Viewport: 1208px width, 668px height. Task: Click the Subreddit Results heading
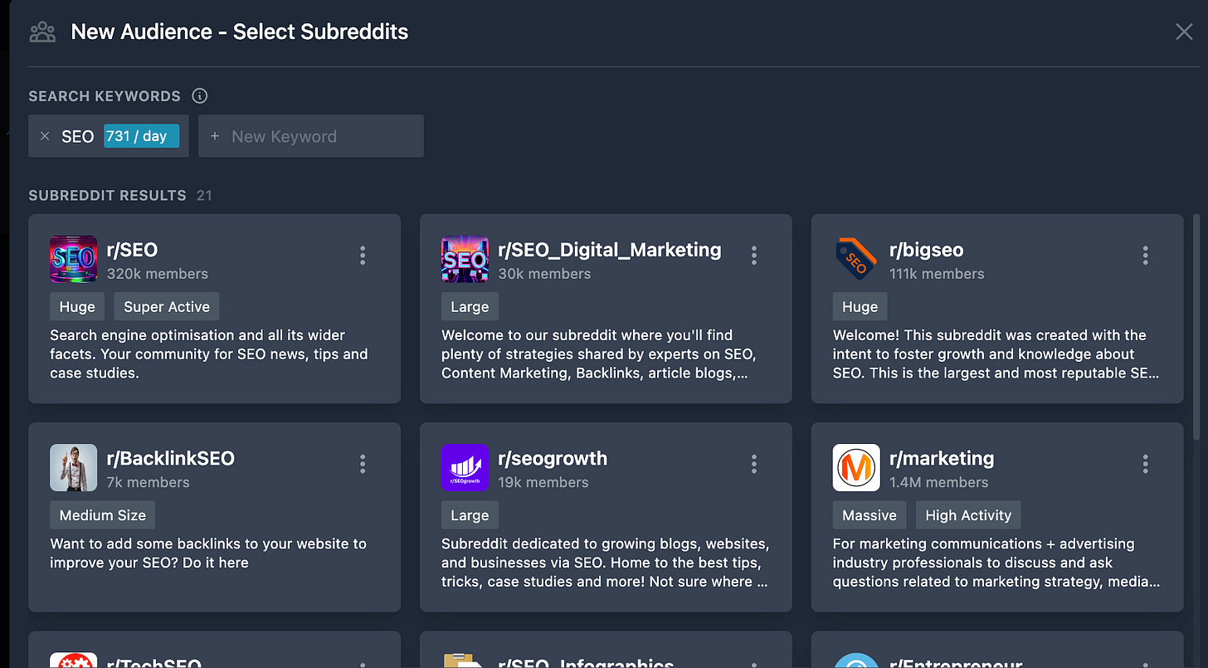click(x=107, y=196)
